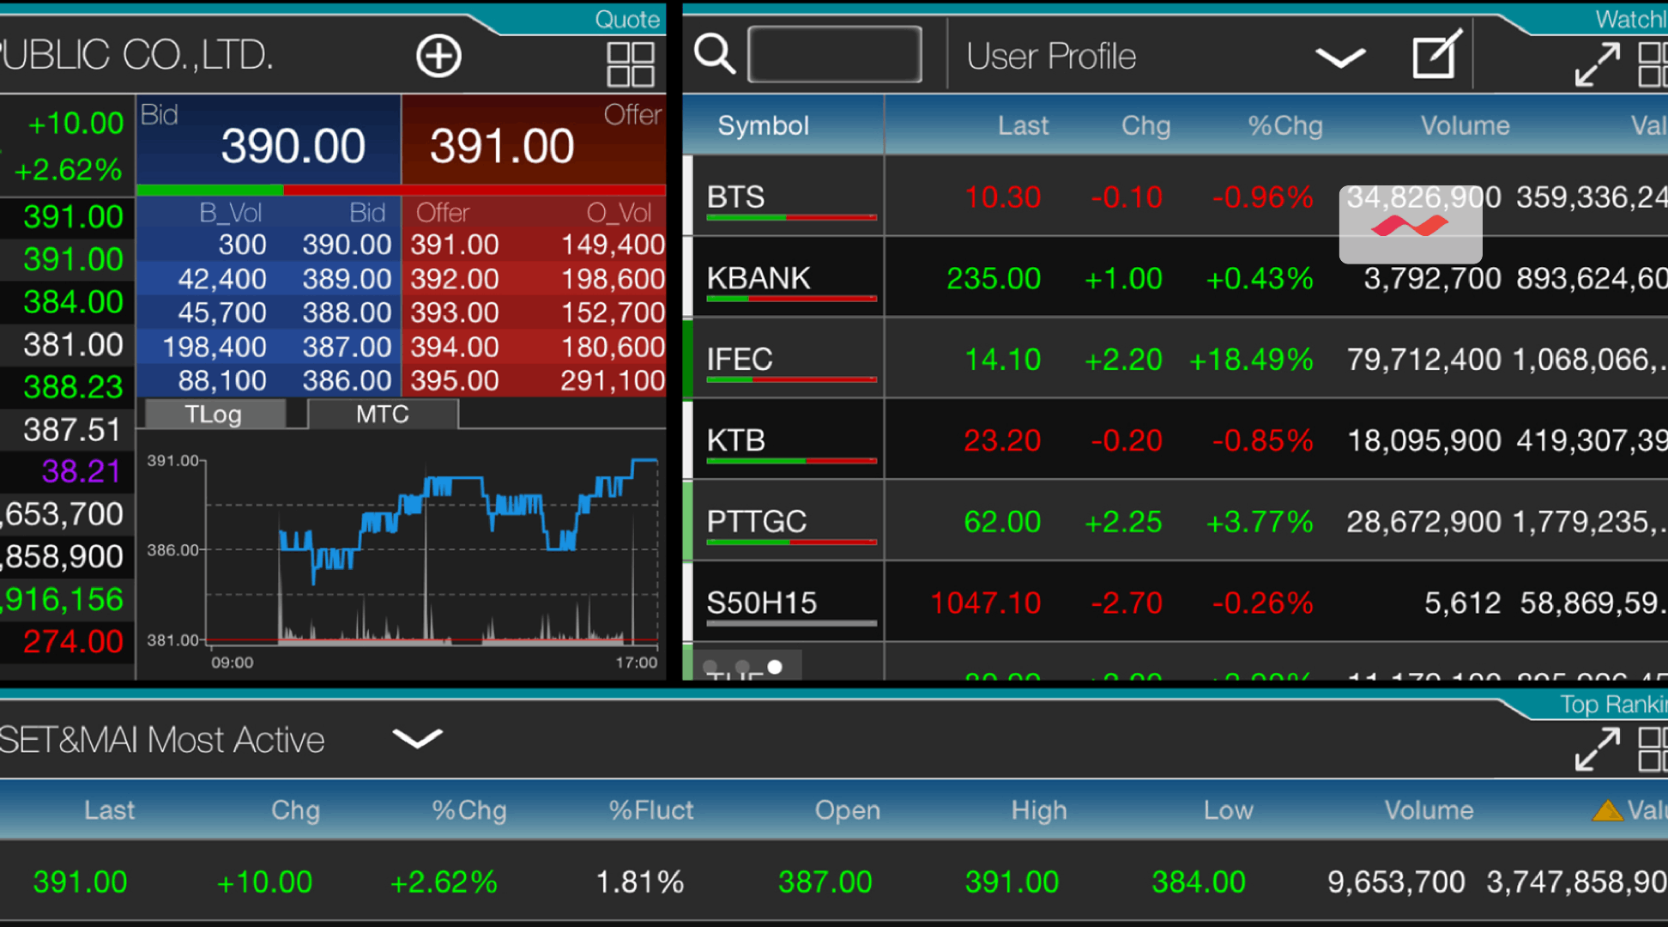Click the 198,400 bid volume
Image resolution: width=1668 pixels, height=927 pixels.
(215, 347)
